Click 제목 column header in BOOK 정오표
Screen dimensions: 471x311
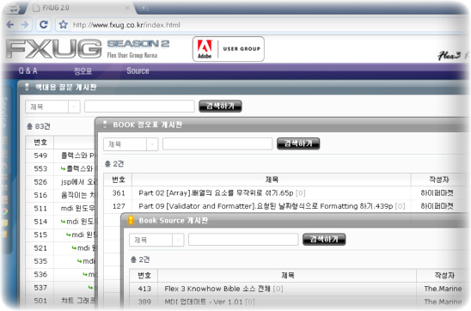(272, 180)
